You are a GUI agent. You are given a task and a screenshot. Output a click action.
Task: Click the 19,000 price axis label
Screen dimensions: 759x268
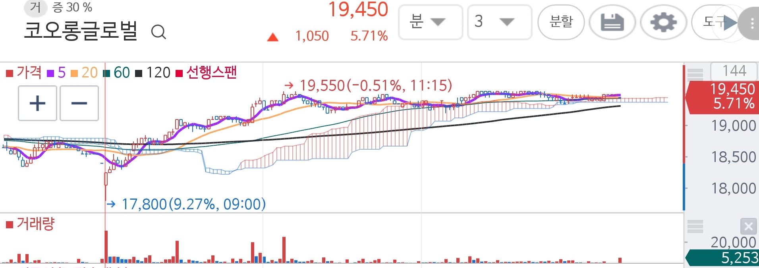733,126
